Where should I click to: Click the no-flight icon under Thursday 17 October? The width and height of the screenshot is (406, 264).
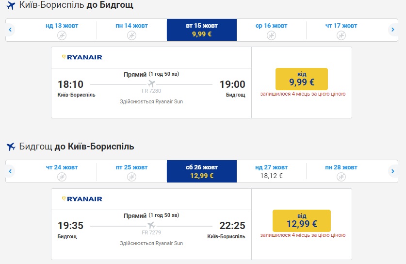(x=341, y=35)
